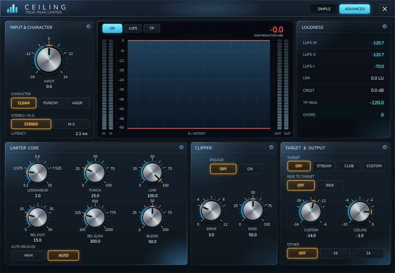
Task: Click the Ceiling value -1.0
Action: pyautogui.click(x=360, y=235)
